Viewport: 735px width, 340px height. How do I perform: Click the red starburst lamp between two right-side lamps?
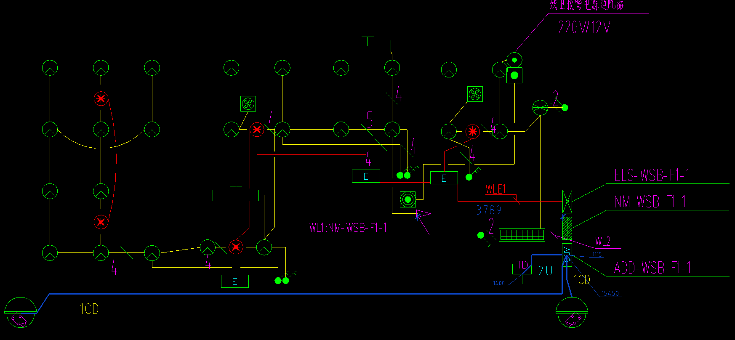[472, 131]
